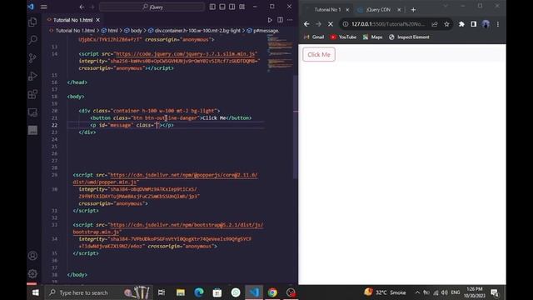
Task: Split the editor to the right
Action: (x=280, y=20)
